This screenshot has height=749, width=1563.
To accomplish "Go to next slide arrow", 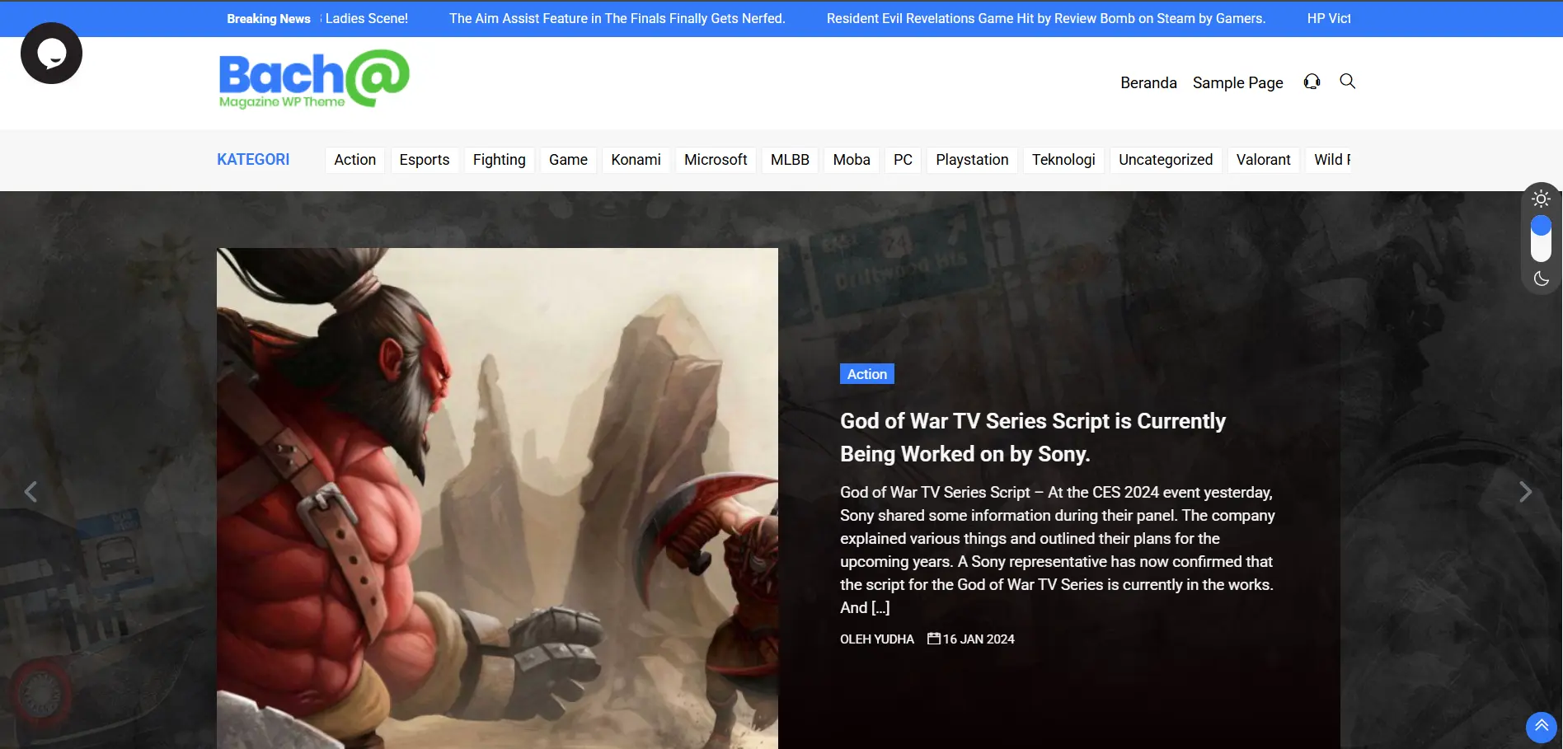I will 1525,492.
